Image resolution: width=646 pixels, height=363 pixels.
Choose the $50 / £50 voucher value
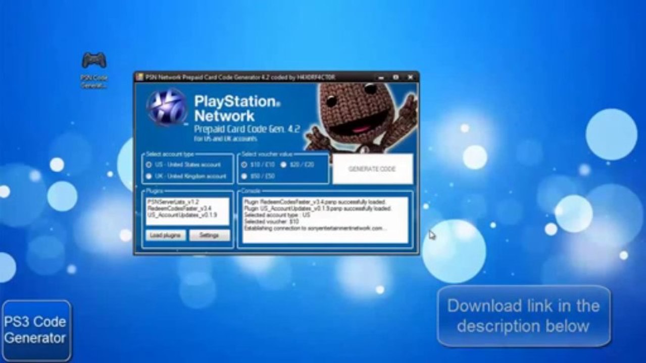pos(258,176)
